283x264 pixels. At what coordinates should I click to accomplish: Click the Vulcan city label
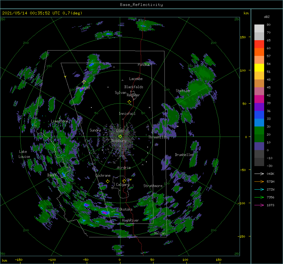(x=160, y=233)
